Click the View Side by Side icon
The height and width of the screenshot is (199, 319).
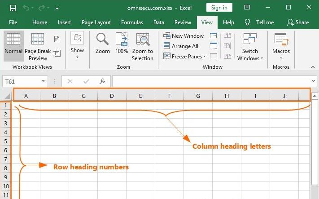click(x=227, y=35)
